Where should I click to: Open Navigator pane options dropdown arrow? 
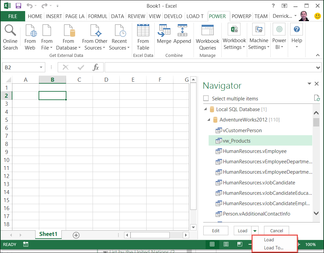[309, 84]
